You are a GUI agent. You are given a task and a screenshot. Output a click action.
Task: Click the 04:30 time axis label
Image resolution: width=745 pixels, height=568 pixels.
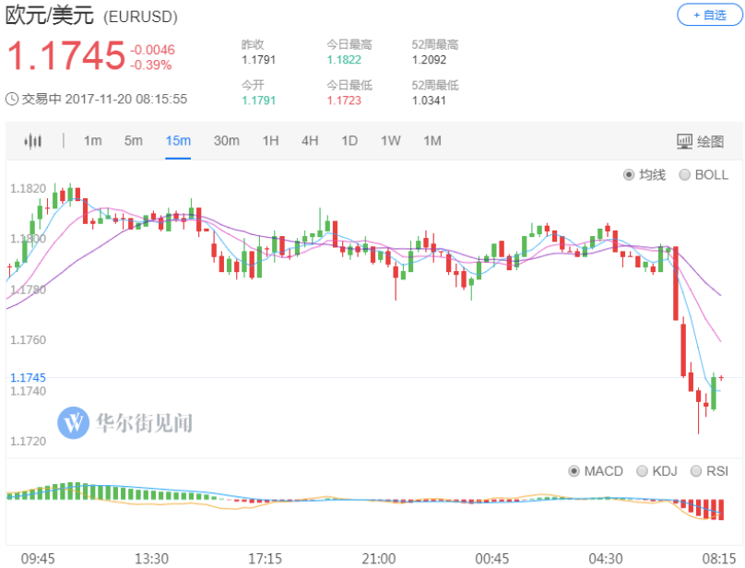606,559
